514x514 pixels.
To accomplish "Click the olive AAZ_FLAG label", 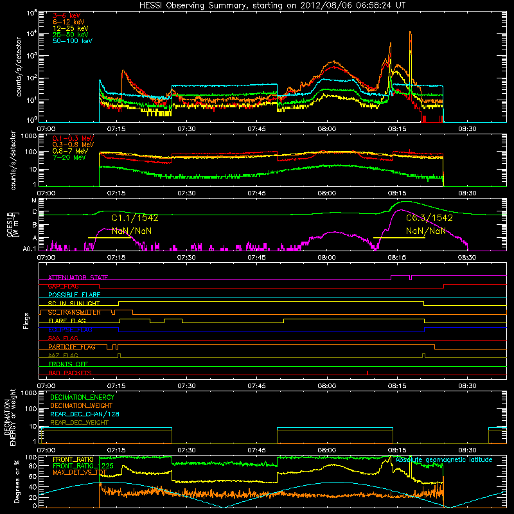I will pos(63,356).
